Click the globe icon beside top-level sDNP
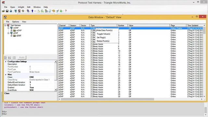Viewport: 208px width, 117px height. pyautogui.click(x=11, y=33)
